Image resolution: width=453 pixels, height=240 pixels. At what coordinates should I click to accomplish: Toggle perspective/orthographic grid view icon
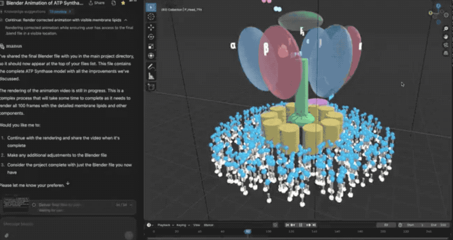pyautogui.click(x=446, y=52)
